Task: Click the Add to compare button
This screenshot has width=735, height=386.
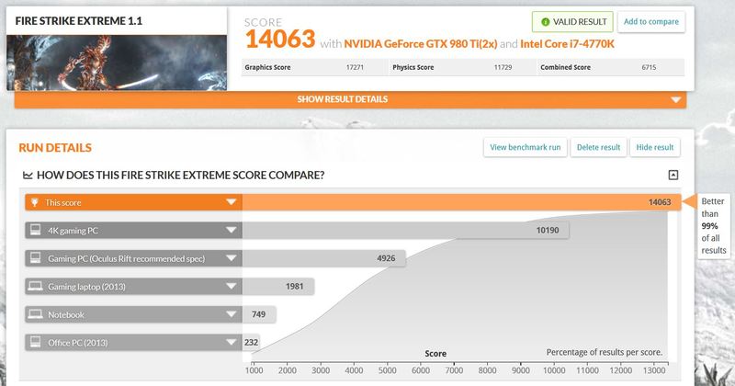Action: click(x=651, y=21)
